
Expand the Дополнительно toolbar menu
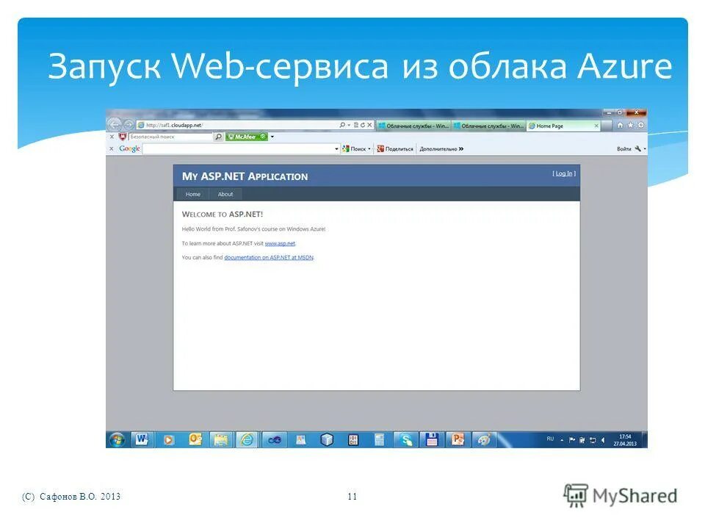point(441,149)
